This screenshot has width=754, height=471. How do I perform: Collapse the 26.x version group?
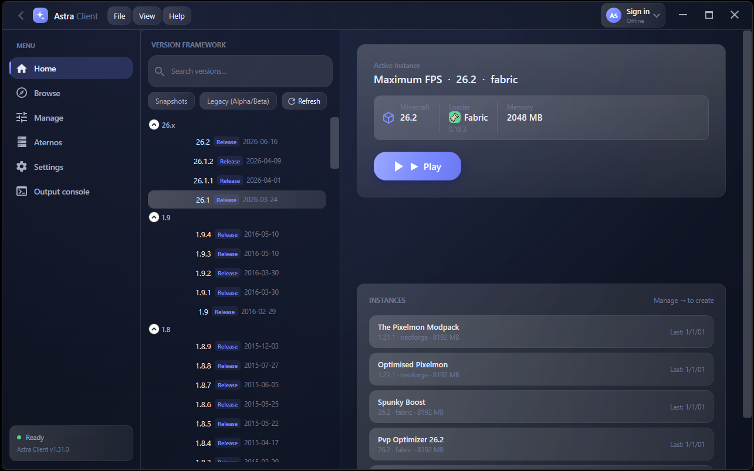click(154, 125)
